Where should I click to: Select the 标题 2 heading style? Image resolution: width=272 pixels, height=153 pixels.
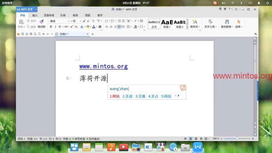[180, 24]
